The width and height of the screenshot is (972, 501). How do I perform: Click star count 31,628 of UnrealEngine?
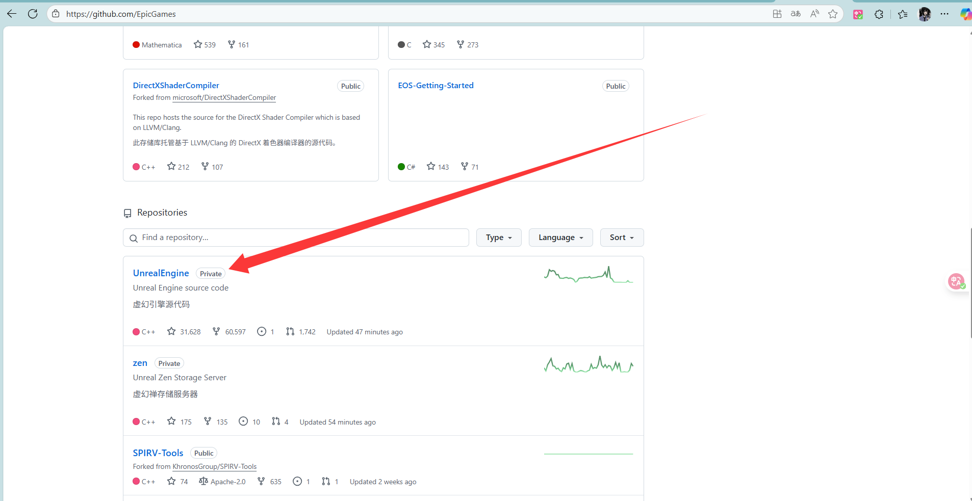click(x=184, y=332)
